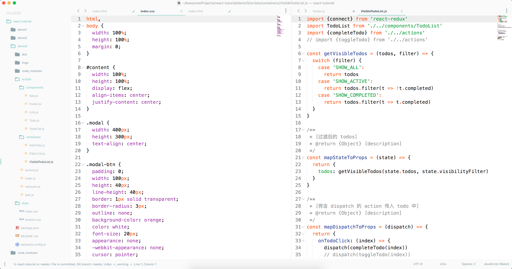Open actions.js in the sidebar
This screenshot has width=512, height=269.
click(x=31, y=170)
